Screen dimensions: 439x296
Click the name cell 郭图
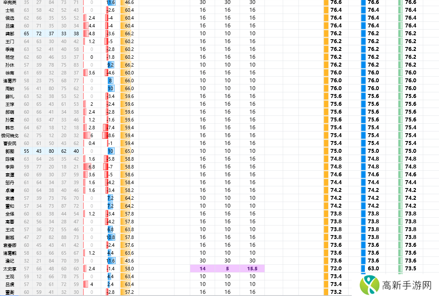point(10,151)
